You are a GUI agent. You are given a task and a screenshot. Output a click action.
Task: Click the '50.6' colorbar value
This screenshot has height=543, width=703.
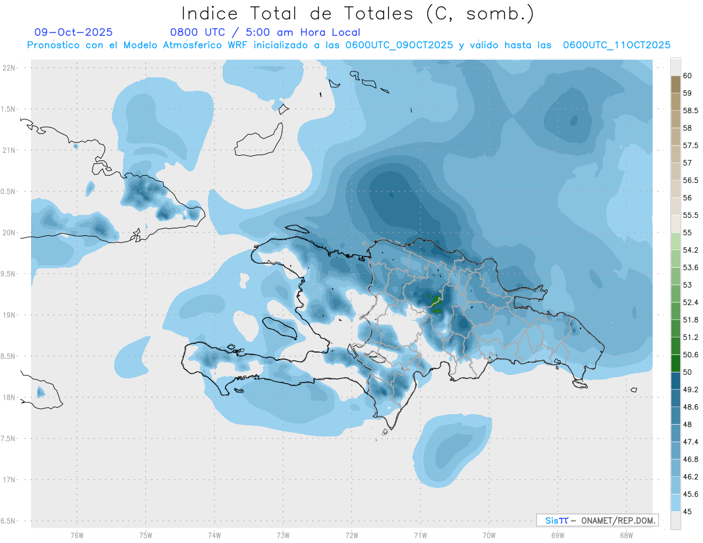[691, 354]
